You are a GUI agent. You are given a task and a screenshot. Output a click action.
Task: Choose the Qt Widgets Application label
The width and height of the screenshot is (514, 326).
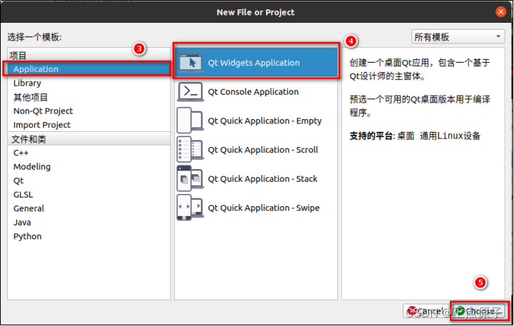(254, 63)
